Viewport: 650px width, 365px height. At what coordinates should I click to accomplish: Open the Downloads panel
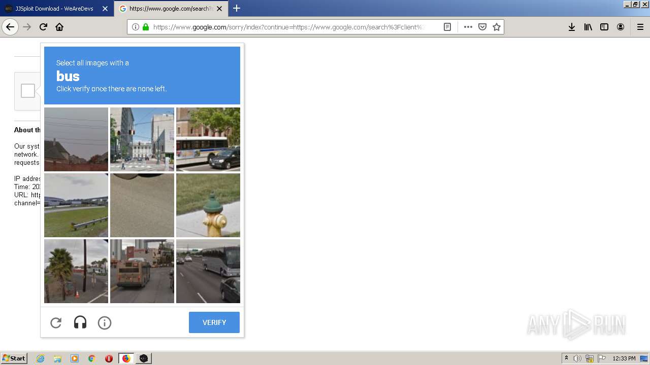(572, 27)
